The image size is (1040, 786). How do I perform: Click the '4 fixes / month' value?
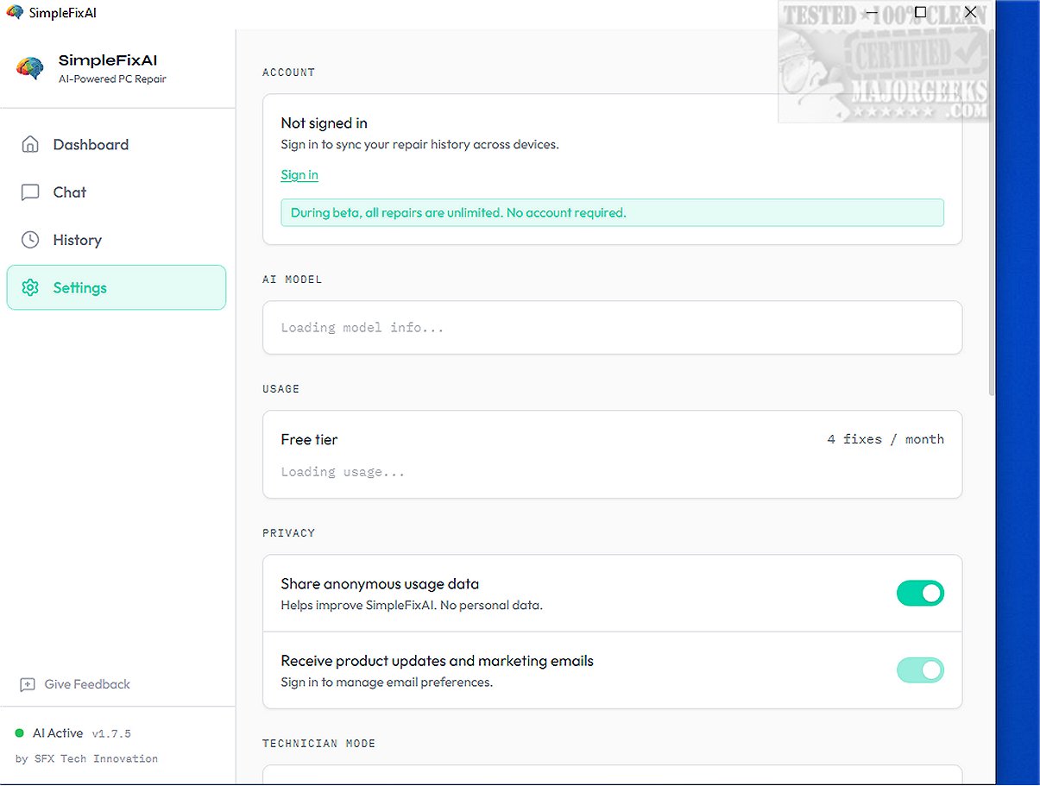pos(886,439)
